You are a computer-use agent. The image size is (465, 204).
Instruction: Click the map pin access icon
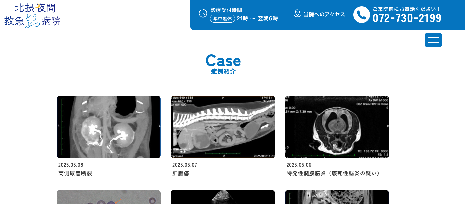coord(297,13)
